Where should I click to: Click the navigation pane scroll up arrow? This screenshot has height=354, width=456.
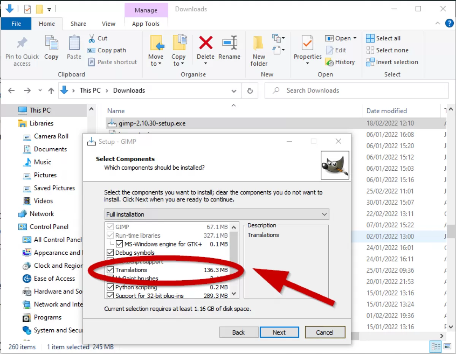91,110
